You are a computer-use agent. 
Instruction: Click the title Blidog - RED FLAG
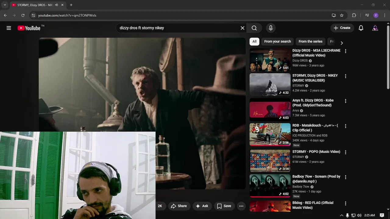pos(313,205)
